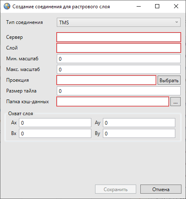
Task: Click the Тип соединения label
Action: 24,22
